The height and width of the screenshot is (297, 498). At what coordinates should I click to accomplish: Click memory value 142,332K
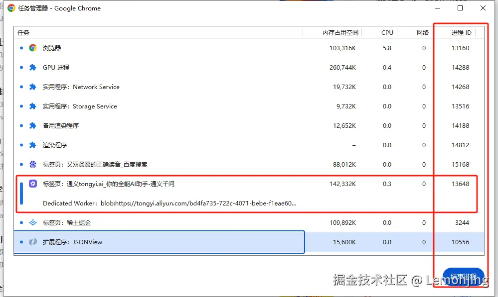click(x=342, y=184)
